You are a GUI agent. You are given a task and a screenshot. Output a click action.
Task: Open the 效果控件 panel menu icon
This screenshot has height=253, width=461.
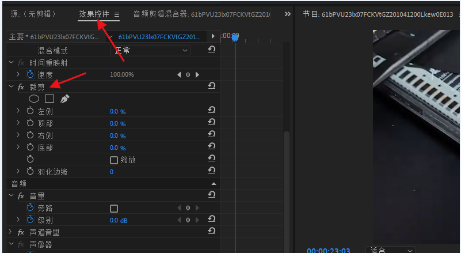pyautogui.click(x=117, y=14)
